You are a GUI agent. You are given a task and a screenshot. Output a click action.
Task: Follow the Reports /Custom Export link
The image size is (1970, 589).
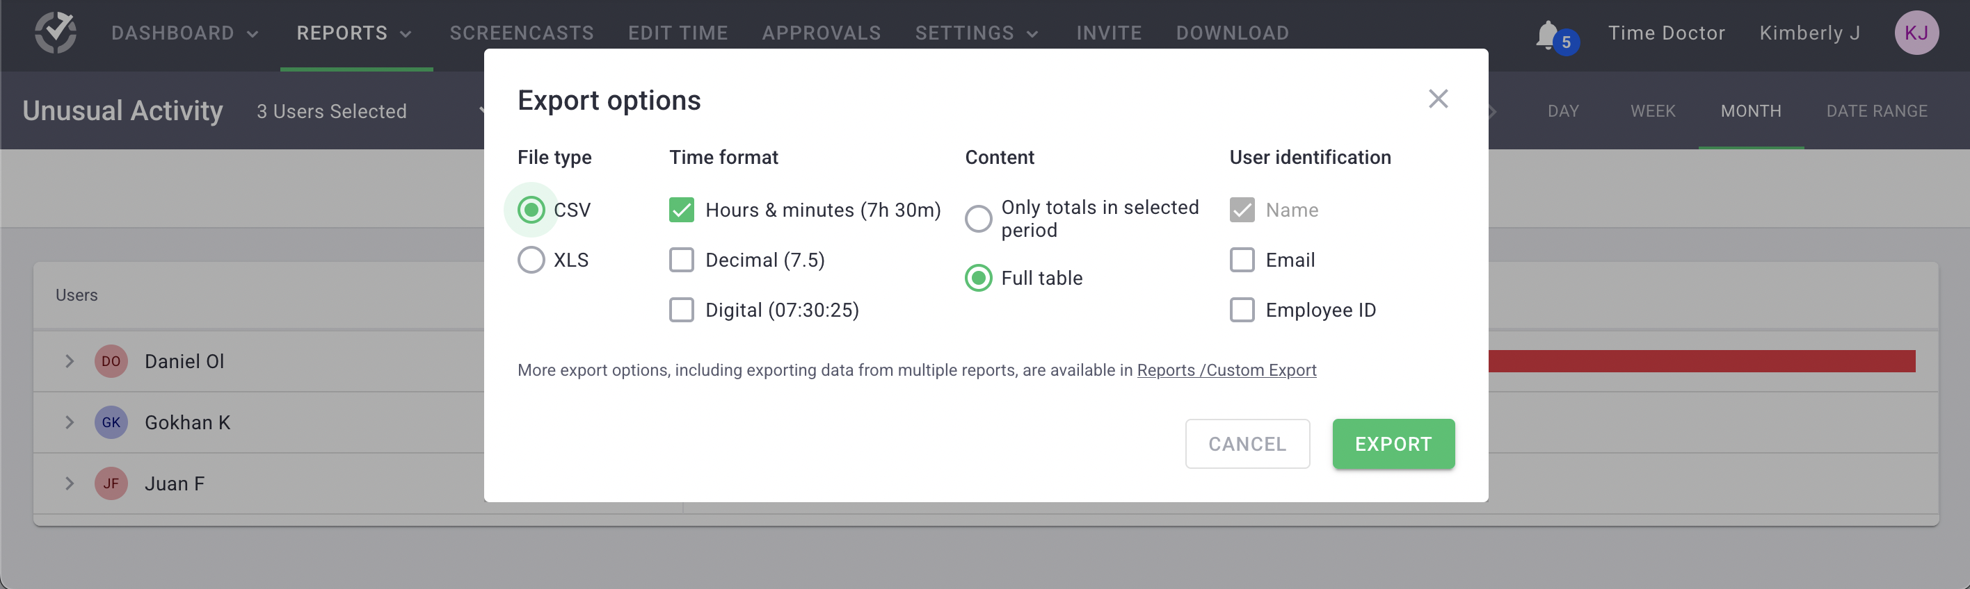click(x=1226, y=370)
